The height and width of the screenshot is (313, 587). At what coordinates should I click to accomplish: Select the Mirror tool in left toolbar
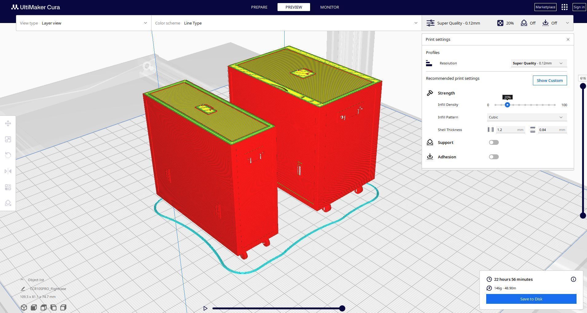coord(8,171)
